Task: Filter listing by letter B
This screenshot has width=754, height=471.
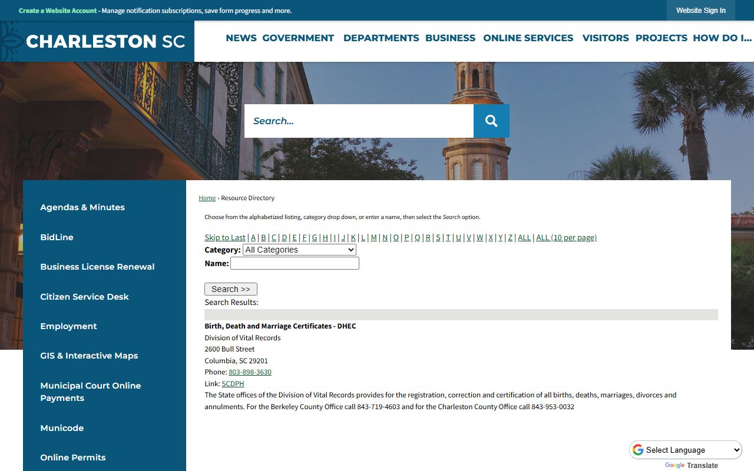Action: click(263, 237)
